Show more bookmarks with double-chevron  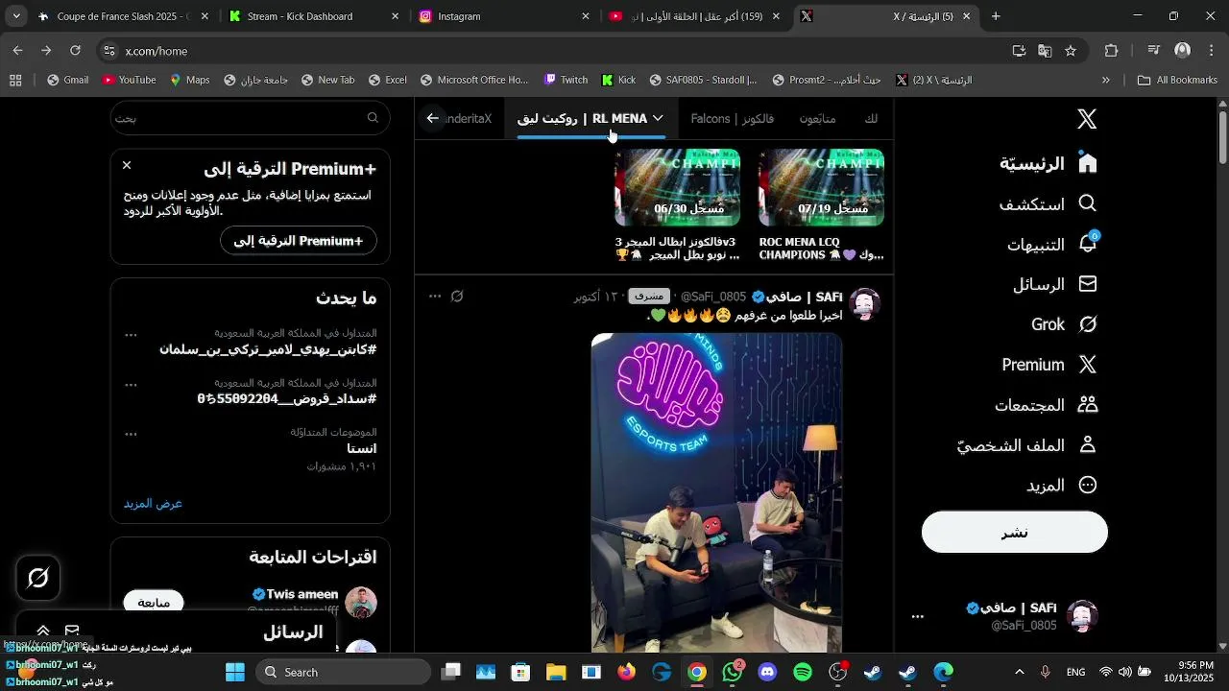tap(1106, 80)
